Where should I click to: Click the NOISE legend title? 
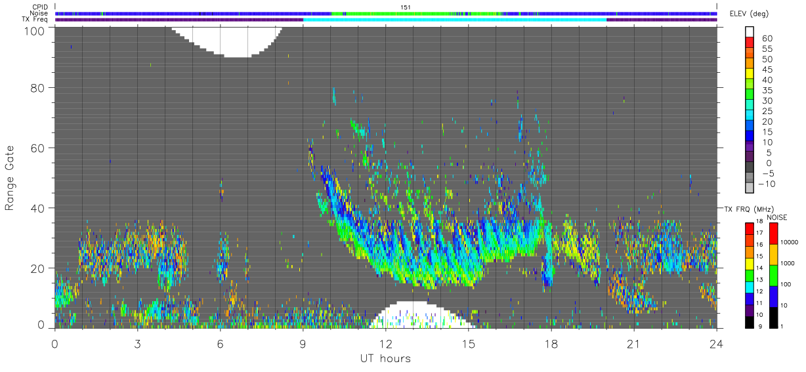[776, 217]
